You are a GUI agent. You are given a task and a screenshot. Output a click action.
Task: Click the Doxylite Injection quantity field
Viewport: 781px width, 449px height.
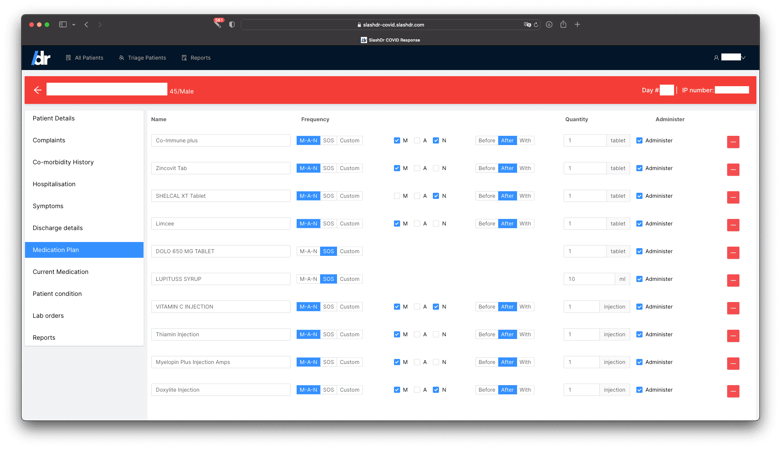point(581,390)
